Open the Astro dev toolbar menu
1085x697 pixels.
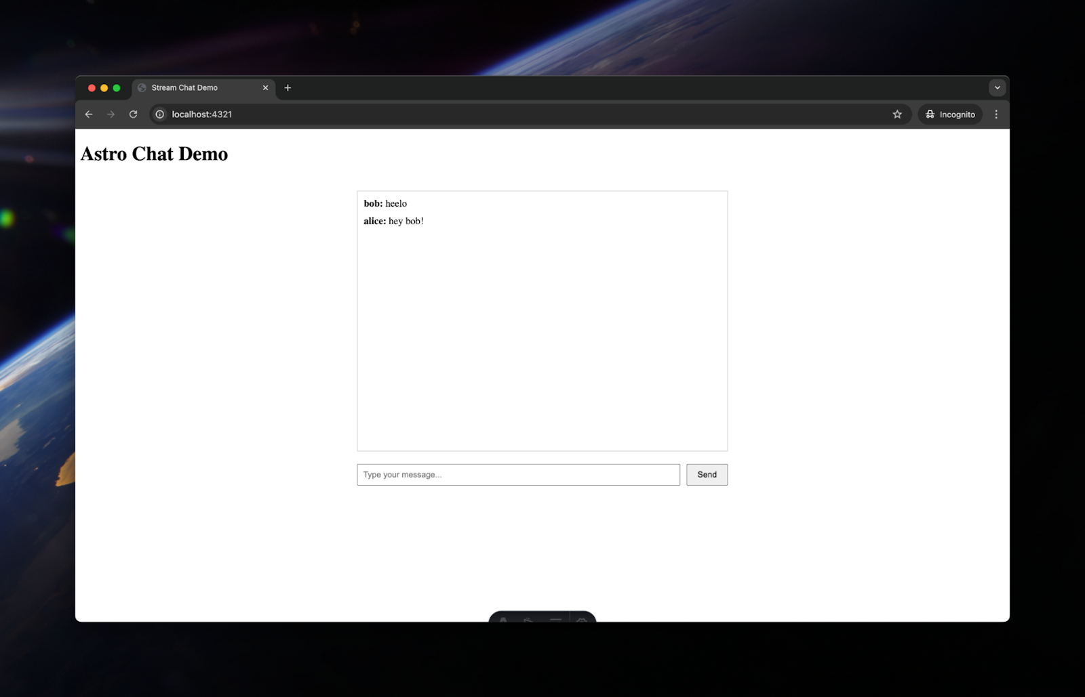[x=503, y=620]
